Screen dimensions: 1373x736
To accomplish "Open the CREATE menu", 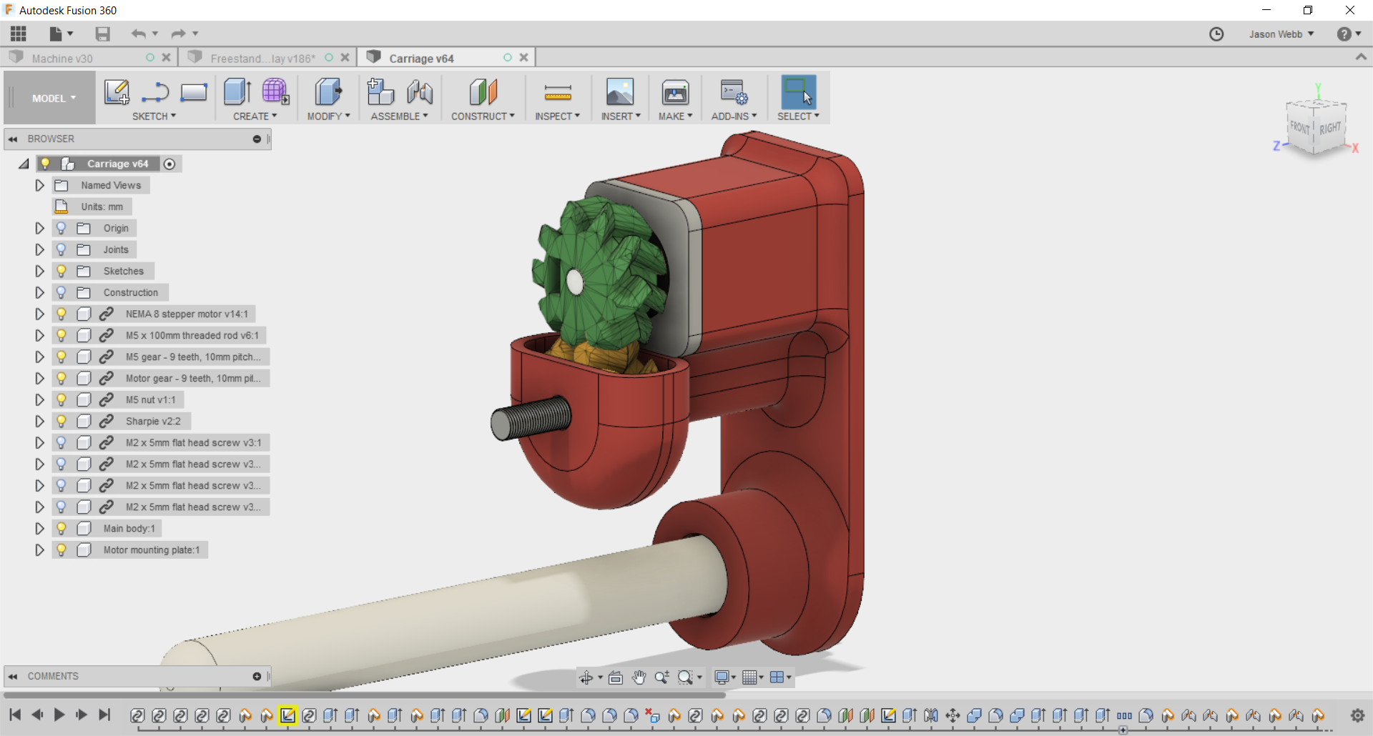I will (x=255, y=116).
